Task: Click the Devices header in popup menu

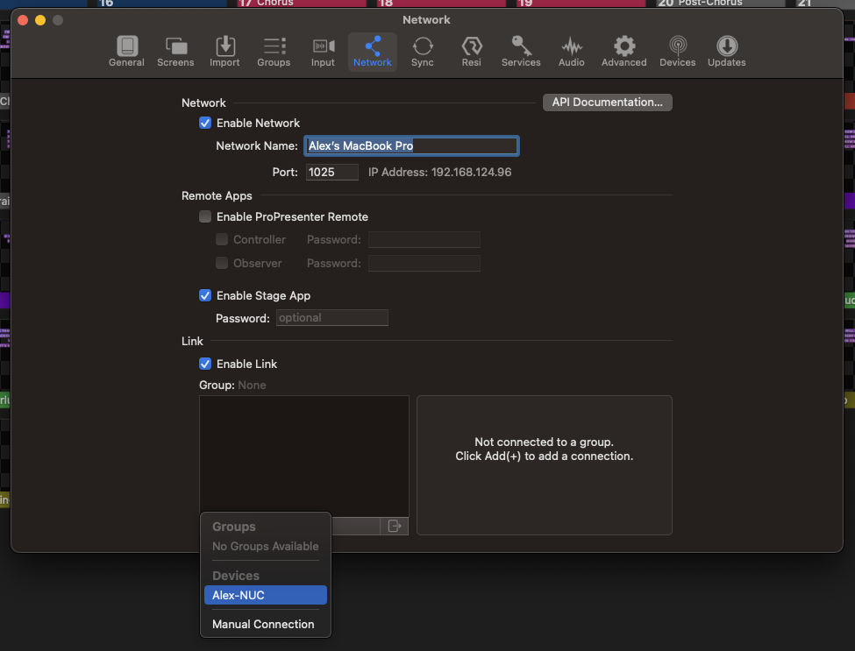Action: (x=236, y=576)
